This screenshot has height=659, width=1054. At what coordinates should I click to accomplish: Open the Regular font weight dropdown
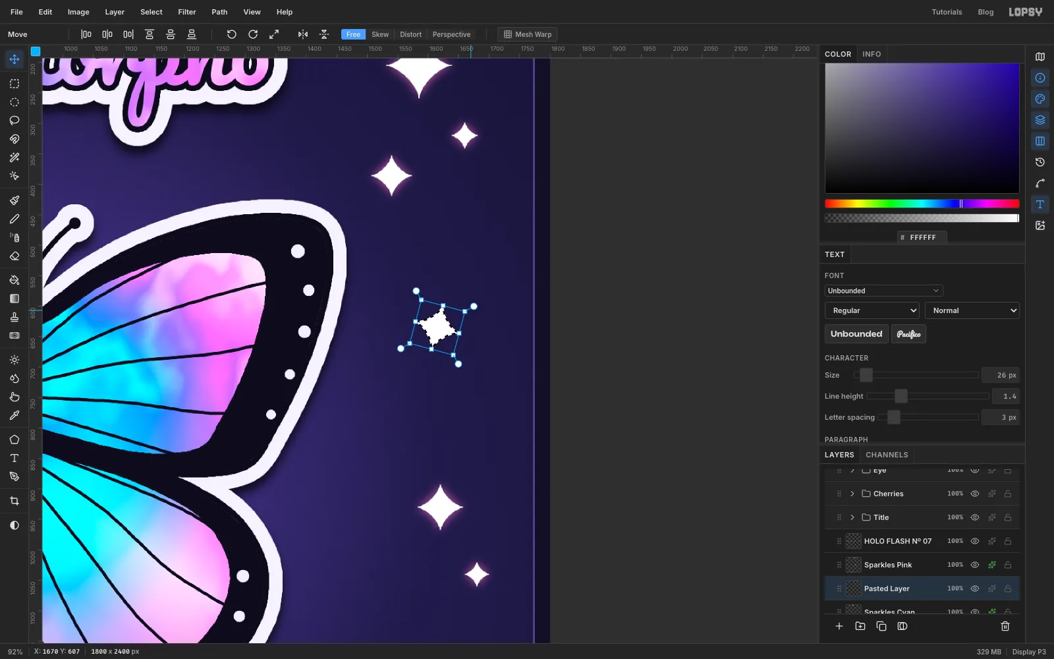[872, 310]
